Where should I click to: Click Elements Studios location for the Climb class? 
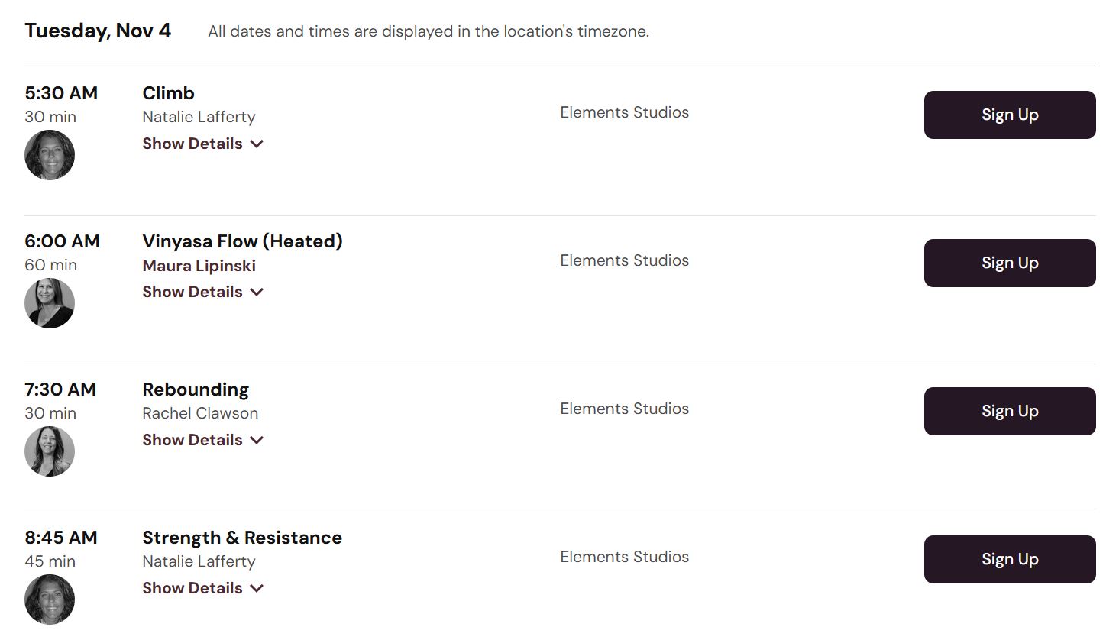point(624,112)
